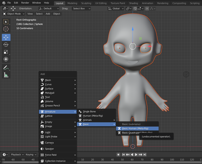
Task: Click the Single Bone icon
Action: click(x=80, y=111)
